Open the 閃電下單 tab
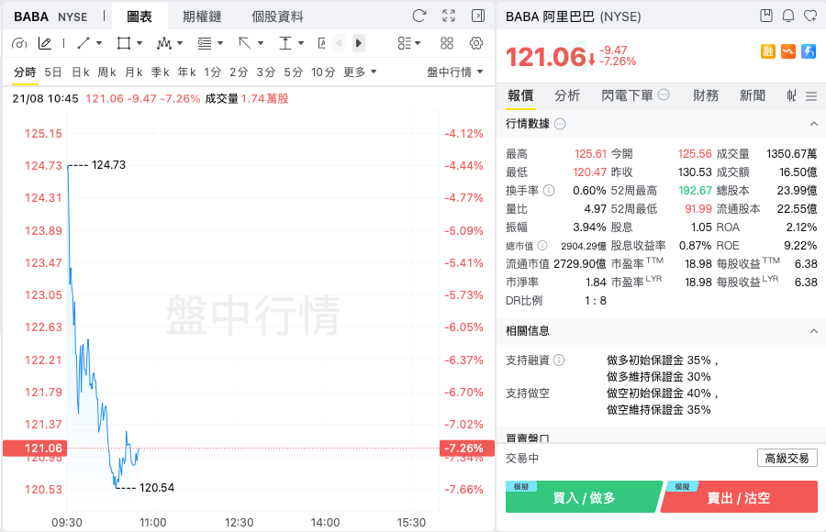Image resolution: width=826 pixels, height=532 pixels. pyautogui.click(x=627, y=95)
